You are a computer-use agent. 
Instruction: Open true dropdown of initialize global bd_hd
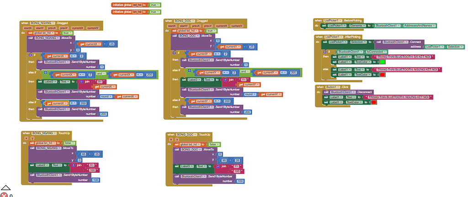point(157,5)
